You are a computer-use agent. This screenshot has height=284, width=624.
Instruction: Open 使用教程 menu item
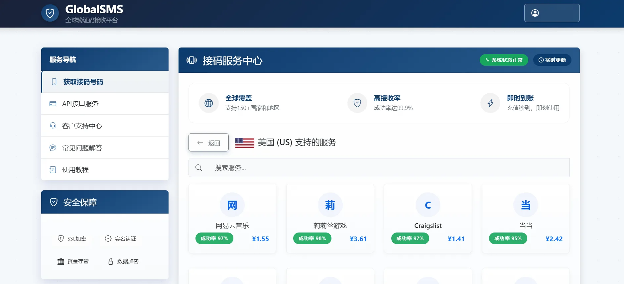click(105, 170)
